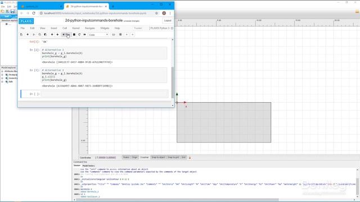This screenshot has width=360, height=202.
Task: Click the localhost address bar
Action: 95,13
